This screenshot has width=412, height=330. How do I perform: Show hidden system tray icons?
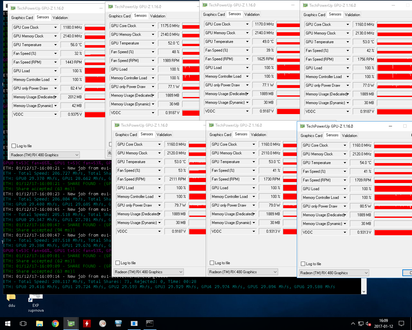coord(353,324)
